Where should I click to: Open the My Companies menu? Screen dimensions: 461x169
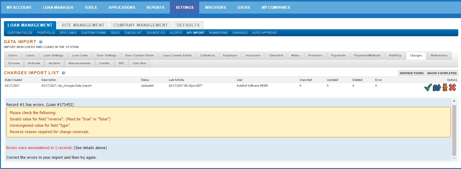click(276, 8)
